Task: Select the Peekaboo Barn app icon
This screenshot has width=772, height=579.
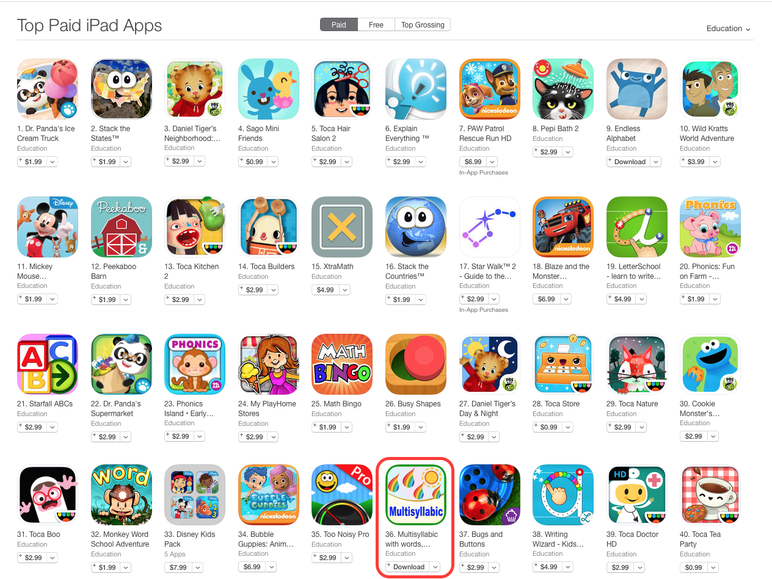Action: [122, 227]
